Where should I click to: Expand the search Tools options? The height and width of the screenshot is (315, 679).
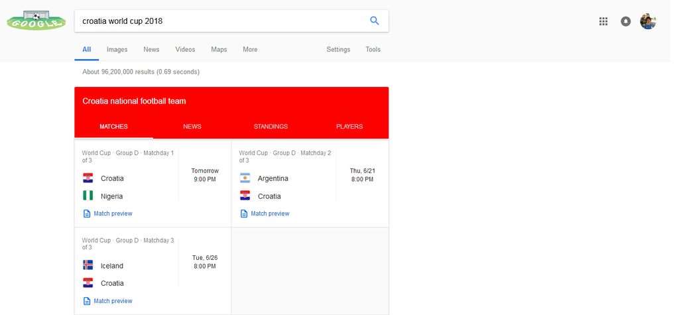tap(373, 50)
